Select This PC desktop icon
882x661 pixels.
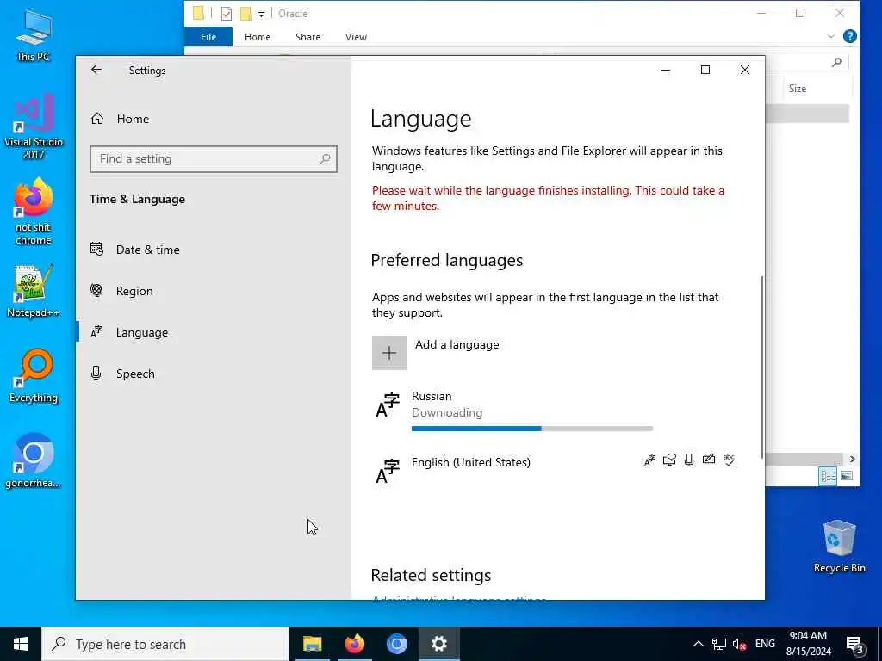pyautogui.click(x=34, y=35)
